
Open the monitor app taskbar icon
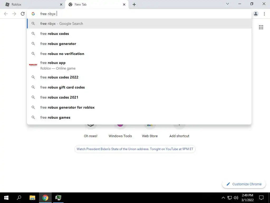tap(58, 198)
